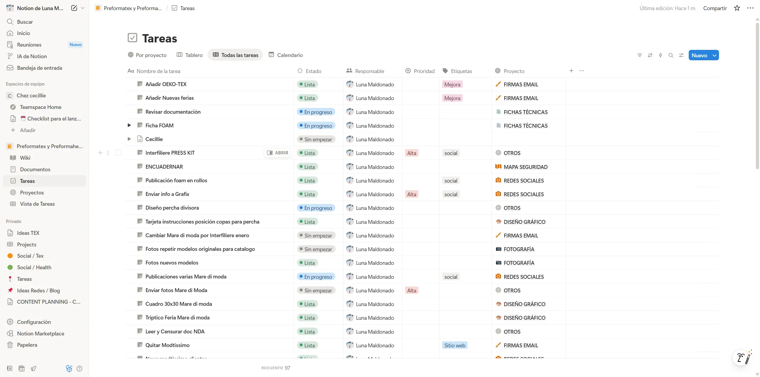Click the filter icon in database toolbar
Image resolution: width=760 pixels, height=377 pixels.
tap(639, 55)
